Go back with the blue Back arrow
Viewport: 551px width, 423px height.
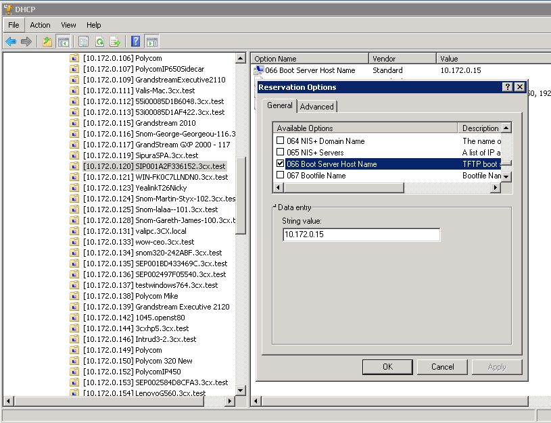11,42
